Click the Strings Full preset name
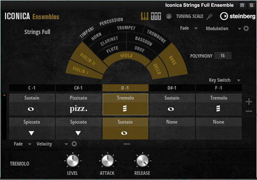Viewport: 257px width, 180px height. [x=37, y=32]
